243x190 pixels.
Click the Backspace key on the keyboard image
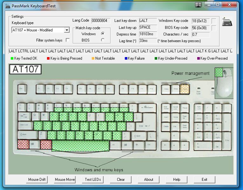pos(147,108)
